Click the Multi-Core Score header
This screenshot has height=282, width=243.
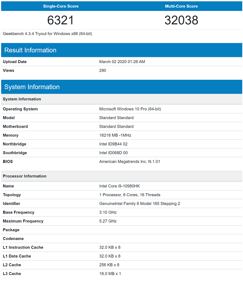coord(181,6)
